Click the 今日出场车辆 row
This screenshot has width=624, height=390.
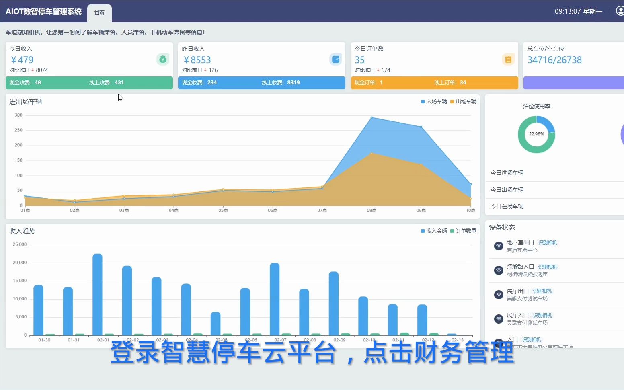tap(555, 190)
